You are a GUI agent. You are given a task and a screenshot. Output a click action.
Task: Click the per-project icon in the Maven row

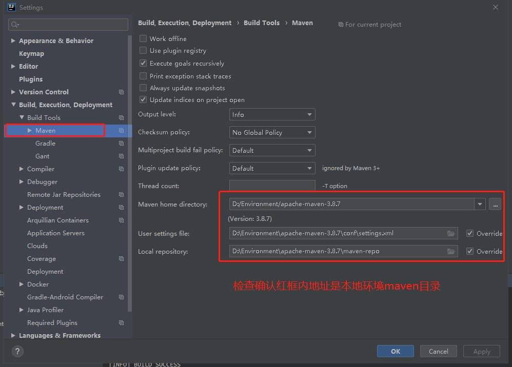[121, 131]
